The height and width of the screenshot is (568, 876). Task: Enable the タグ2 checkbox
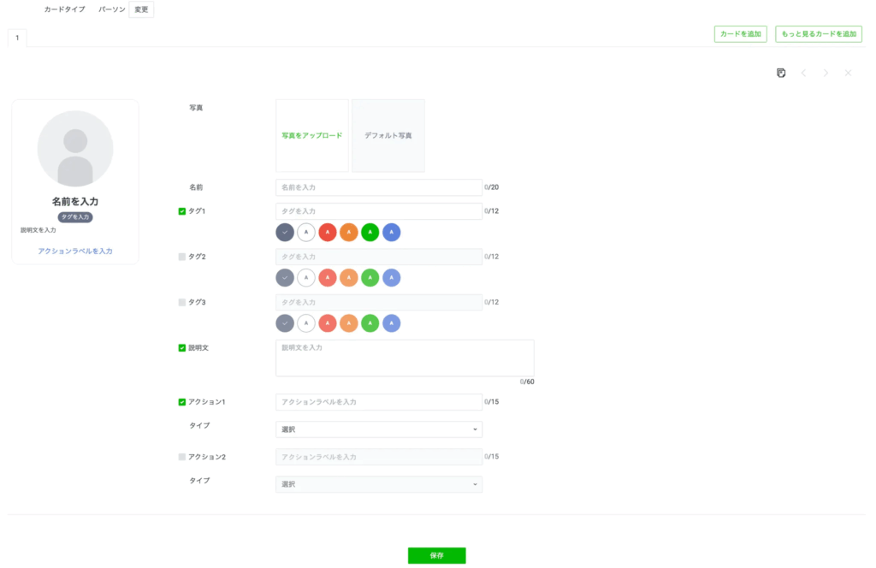point(182,257)
